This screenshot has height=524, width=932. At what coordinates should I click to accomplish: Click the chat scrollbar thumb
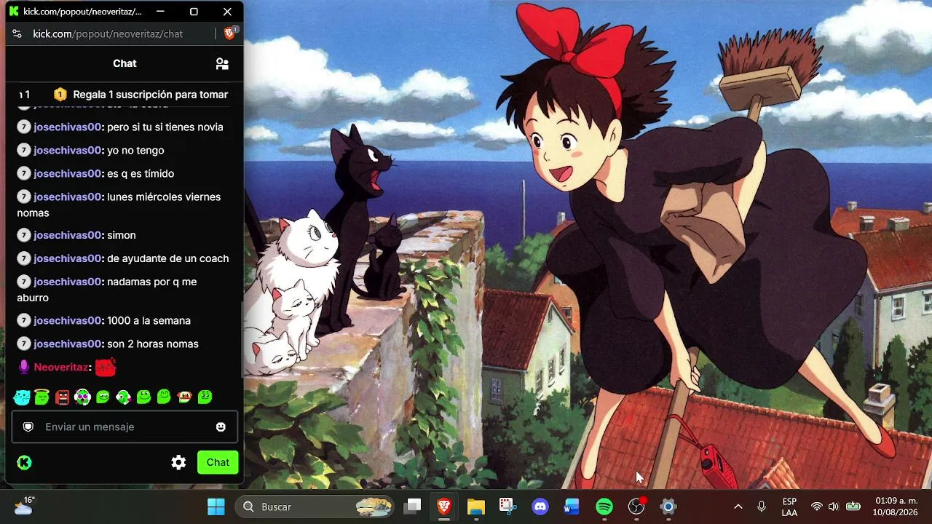242,338
